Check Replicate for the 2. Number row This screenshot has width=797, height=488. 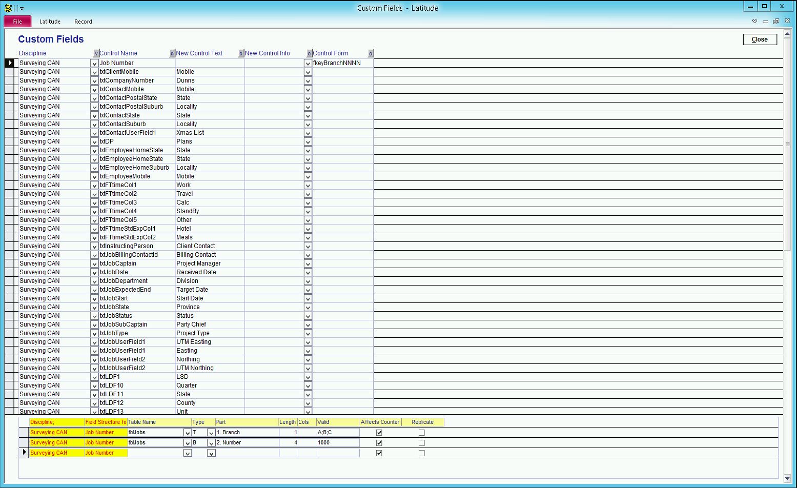[422, 443]
